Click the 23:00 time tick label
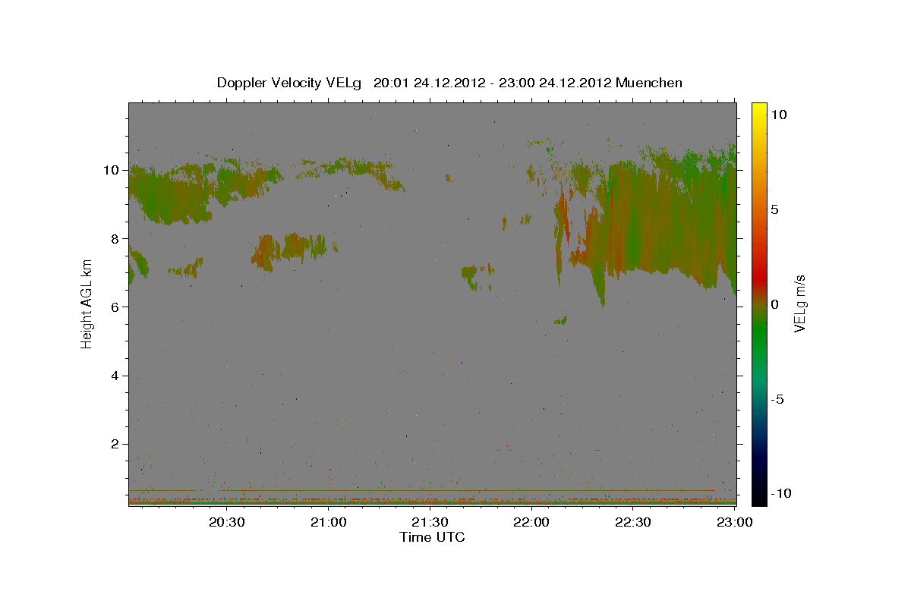 (x=734, y=522)
